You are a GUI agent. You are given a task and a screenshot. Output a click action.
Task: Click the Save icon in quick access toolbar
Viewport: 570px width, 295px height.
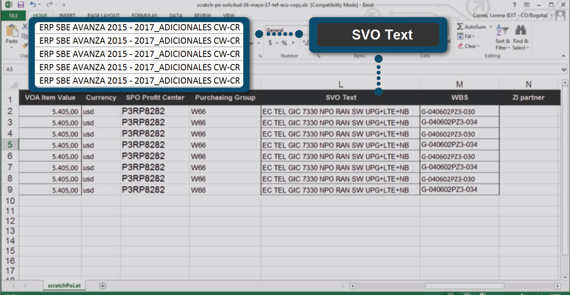click(x=21, y=5)
